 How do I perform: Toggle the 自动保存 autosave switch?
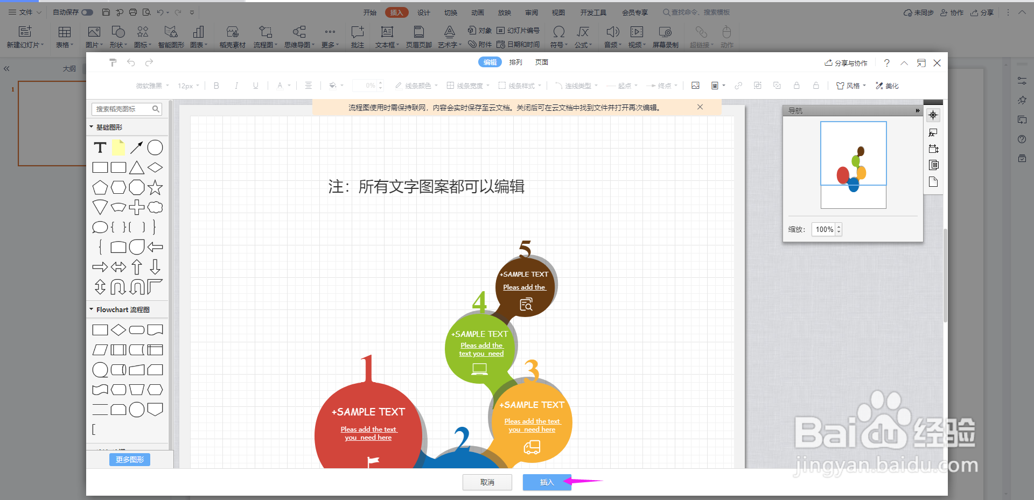tap(88, 12)
